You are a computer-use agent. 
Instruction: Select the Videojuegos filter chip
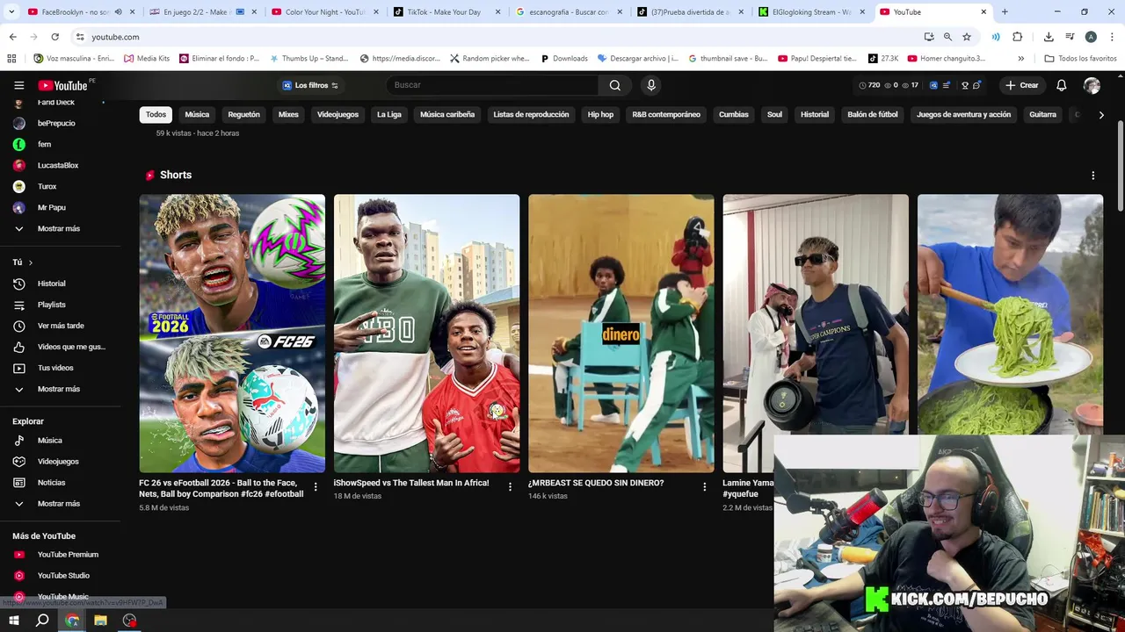(337, 115)
